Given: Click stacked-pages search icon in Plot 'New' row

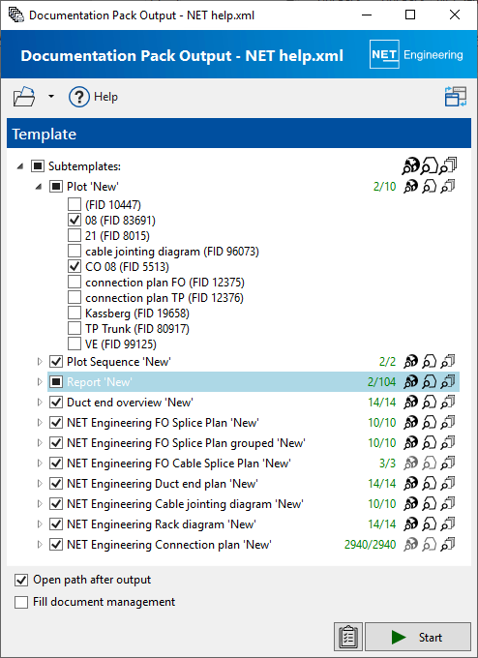Looking at the screenshot, I should tap(447, 187).
